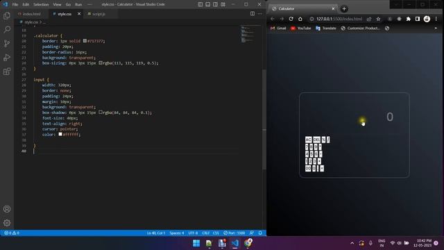Open the Chrome three-dot menu

[x=436, y=19]
